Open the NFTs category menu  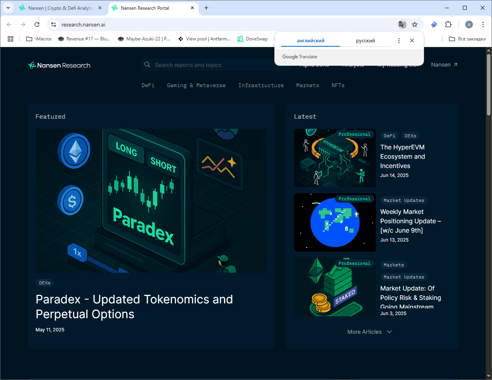pyautogui.click(x=338, y=85)
